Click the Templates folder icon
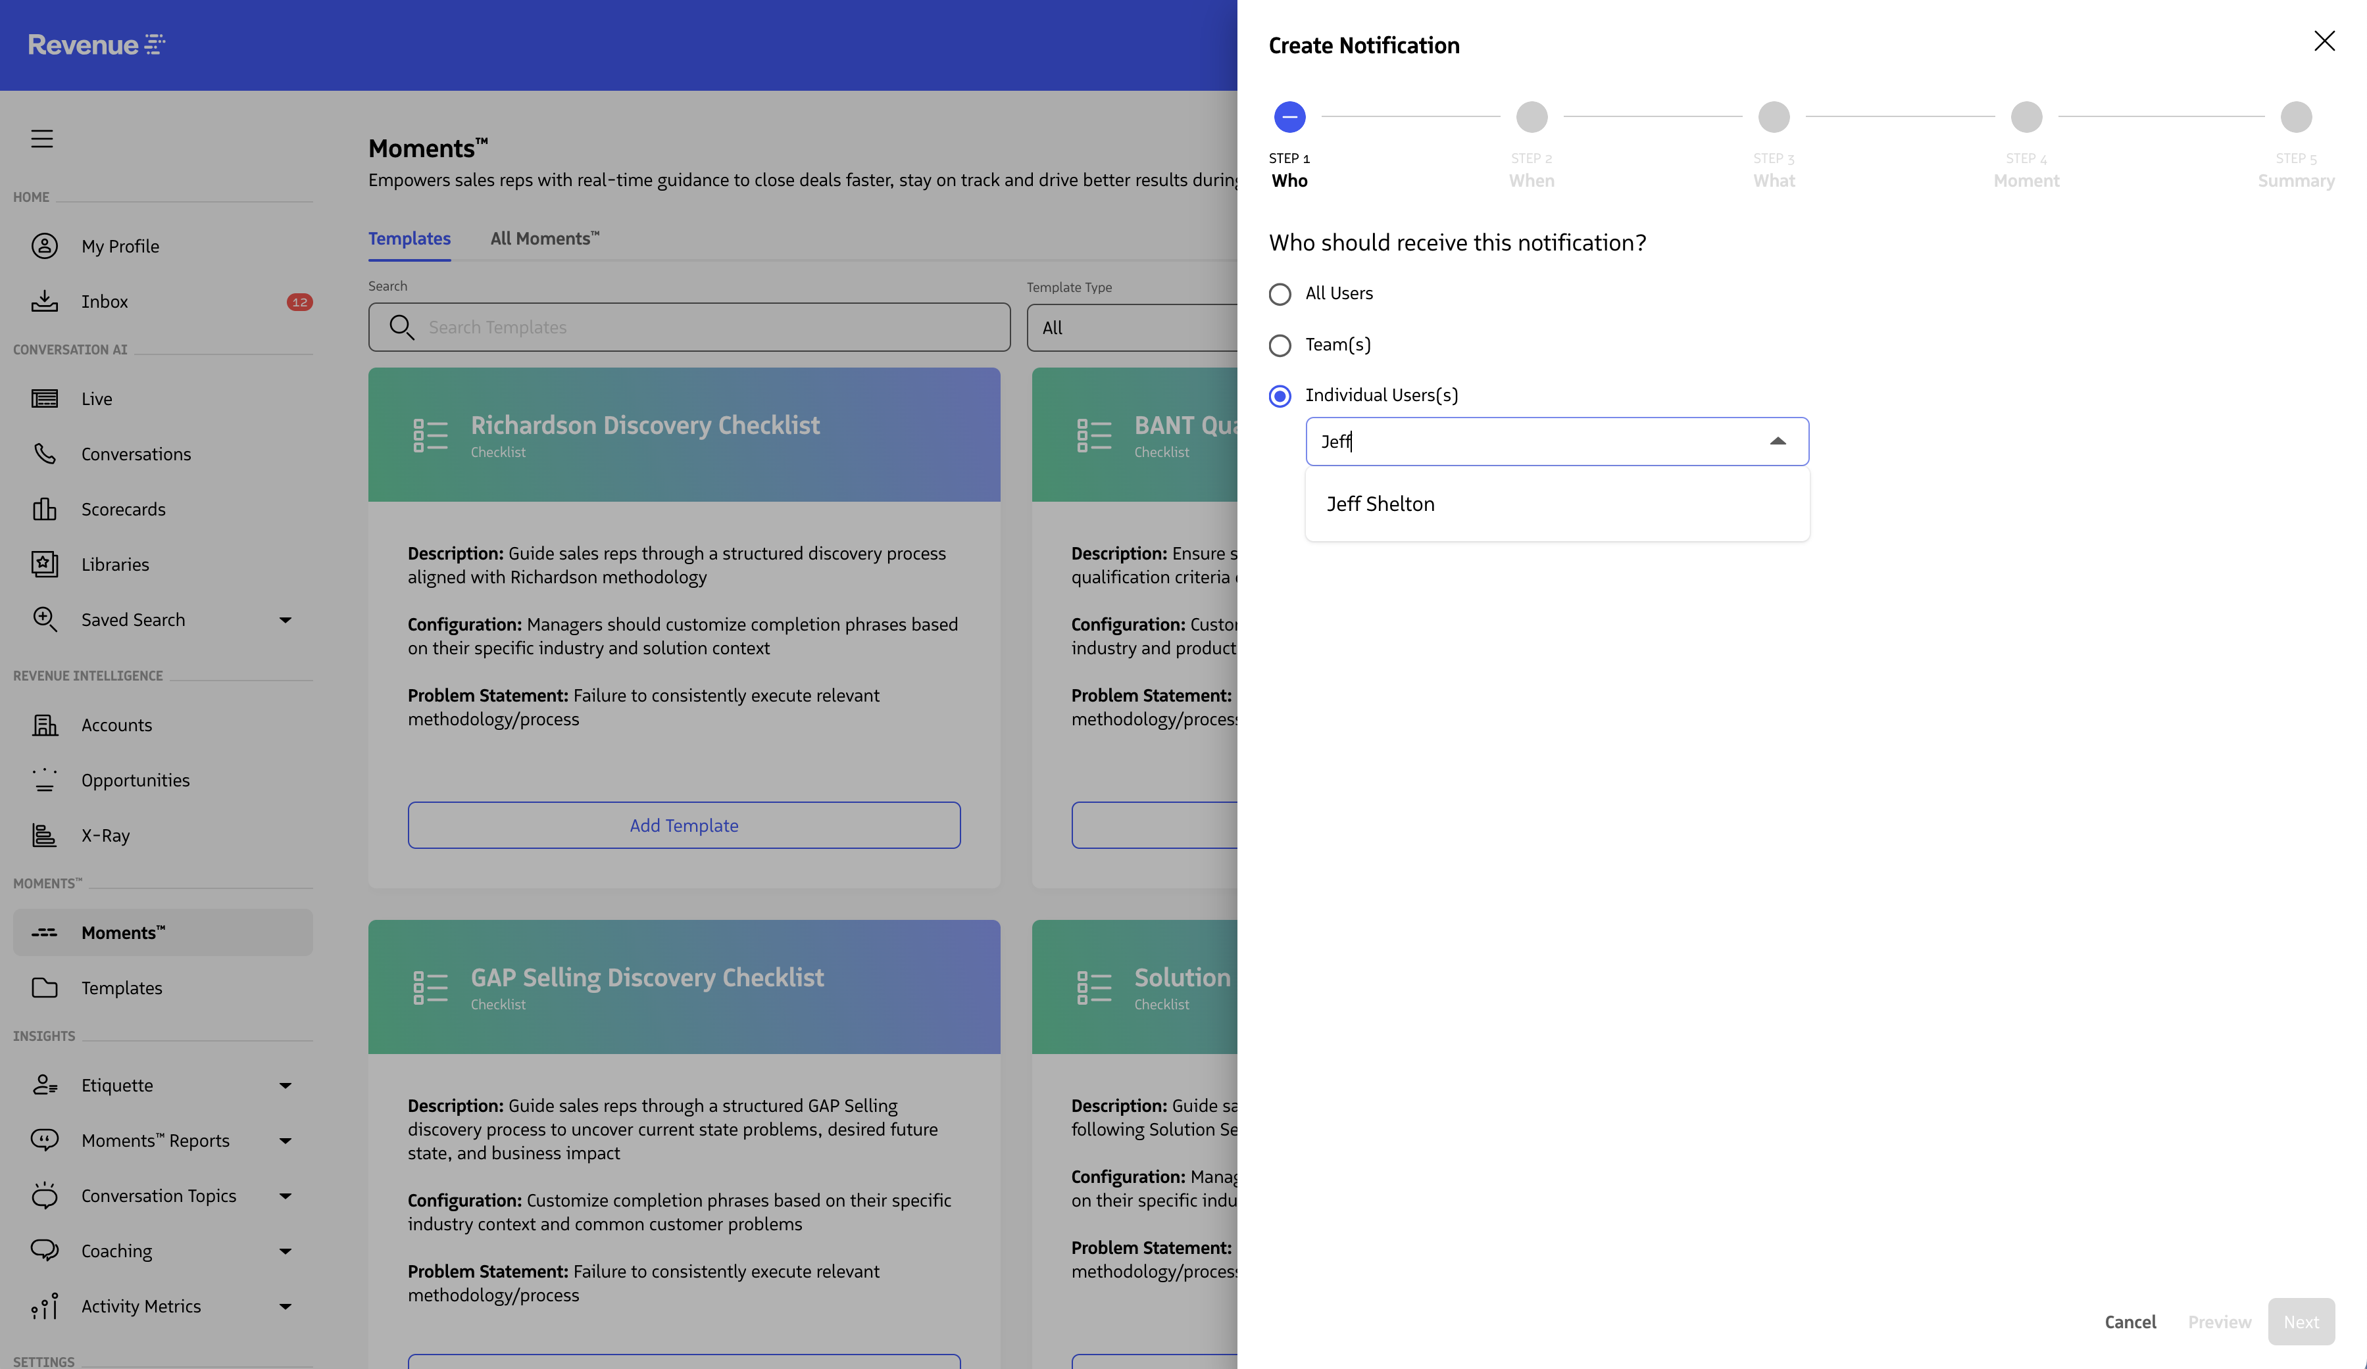This screenshot has height=1369, width=2367. coord(44,988)
